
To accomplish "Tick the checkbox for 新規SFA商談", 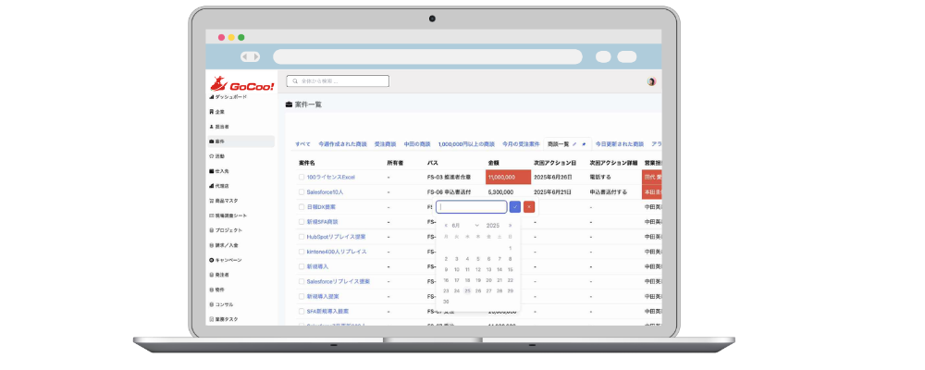I will 302,222.
